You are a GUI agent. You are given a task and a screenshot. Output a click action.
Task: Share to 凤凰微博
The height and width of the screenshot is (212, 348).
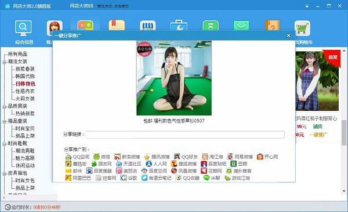tap(184, 171)
